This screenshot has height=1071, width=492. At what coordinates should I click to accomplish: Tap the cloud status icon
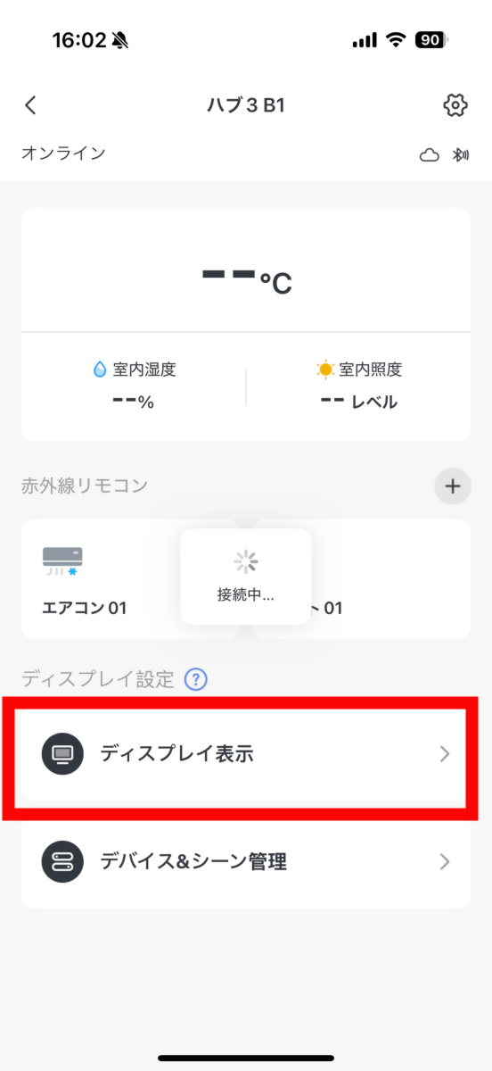[x=430, y=155]
